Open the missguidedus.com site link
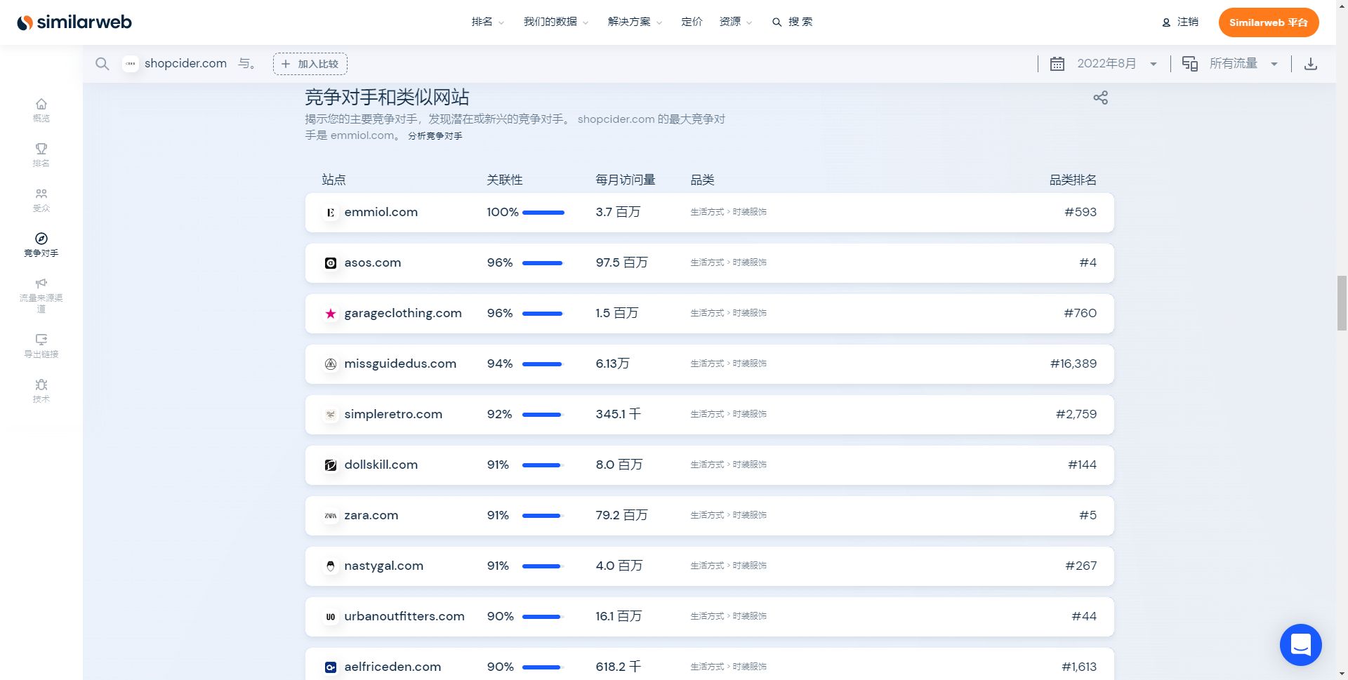Image resolution: width=1348 pixels, height=680 pixels. (400, 364)
